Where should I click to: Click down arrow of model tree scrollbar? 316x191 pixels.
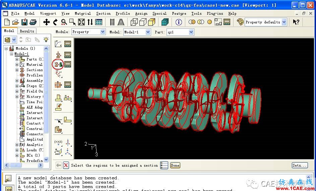(x=46, y=160)
